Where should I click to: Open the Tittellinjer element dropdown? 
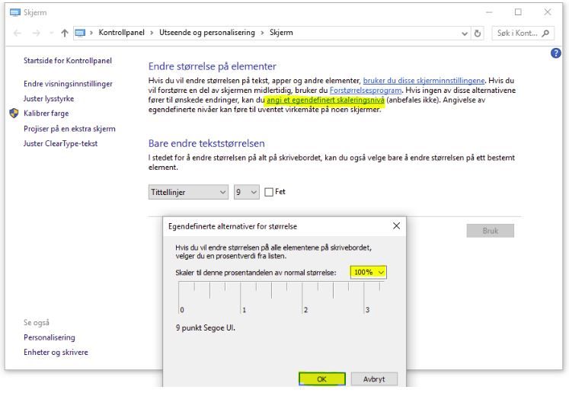point(188,192)
